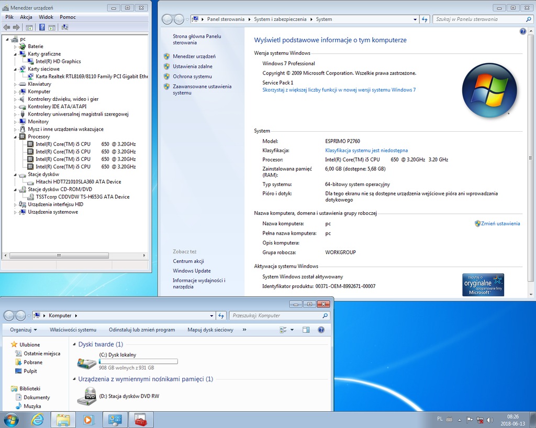Click the Control Panel vertical scrollbar down arrow

pyautogui.click(x=531, y=294)
